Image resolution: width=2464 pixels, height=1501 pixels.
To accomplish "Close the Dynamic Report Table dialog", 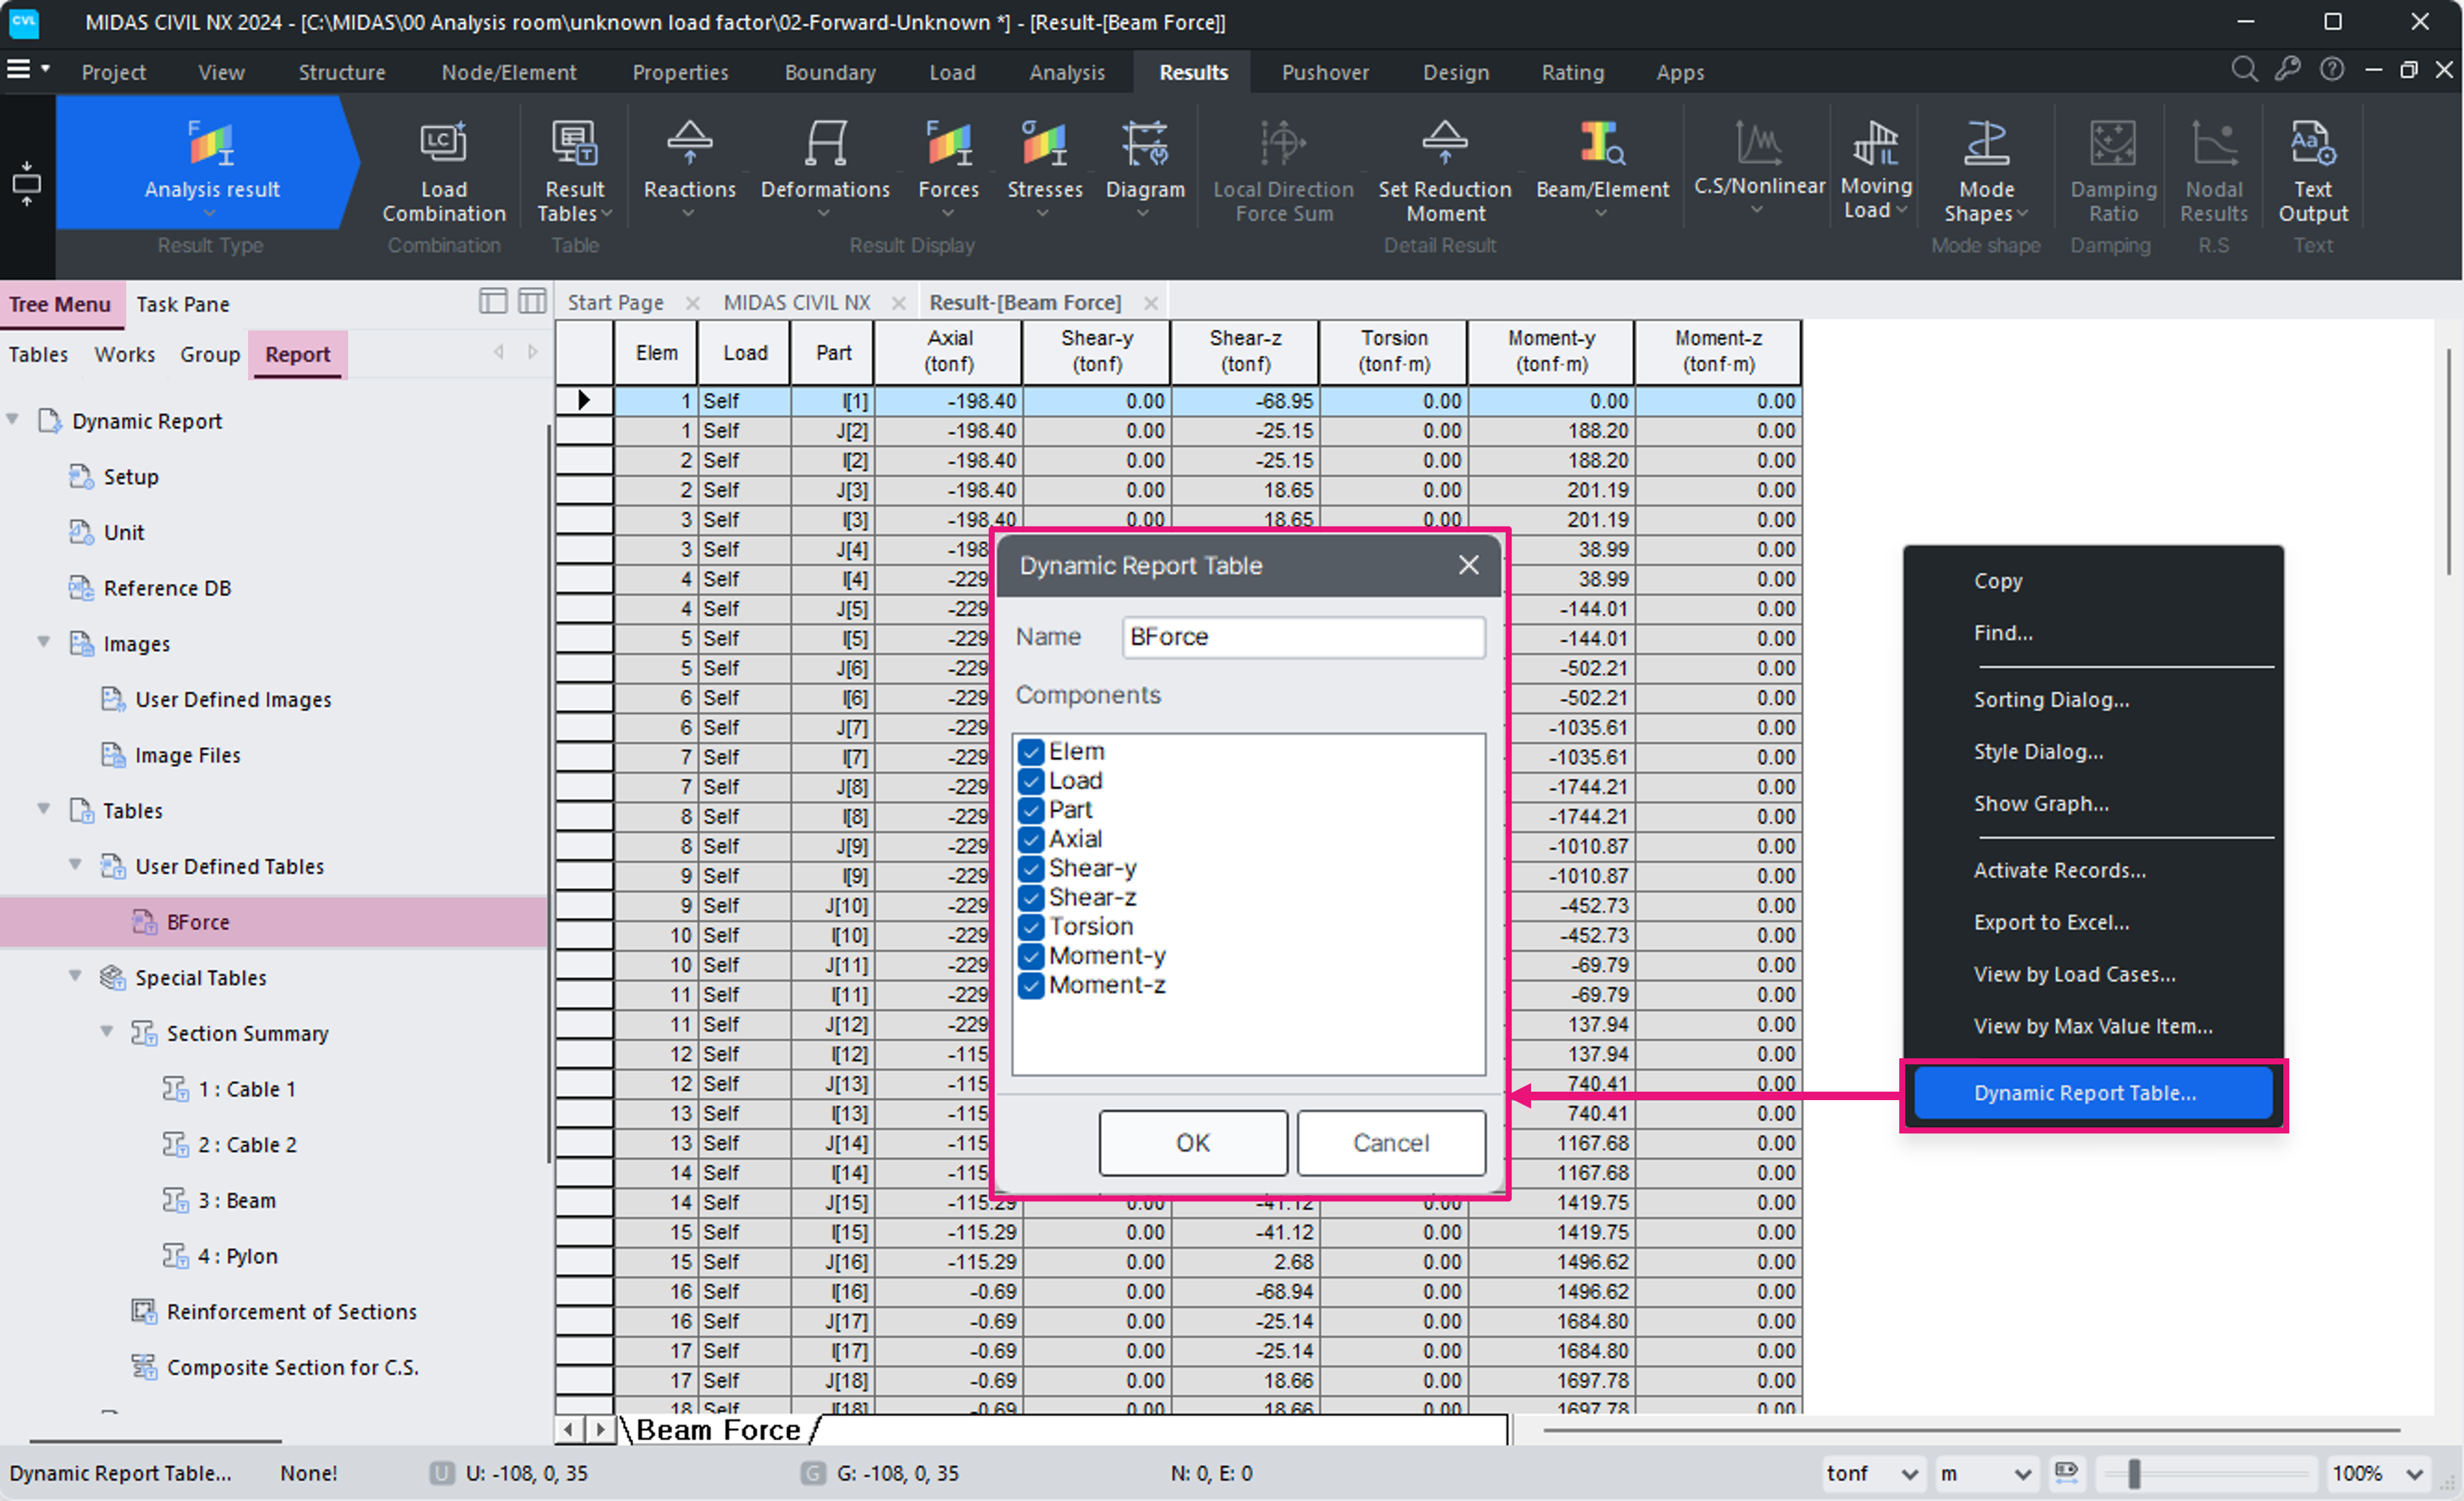I will pos(1468,565).
